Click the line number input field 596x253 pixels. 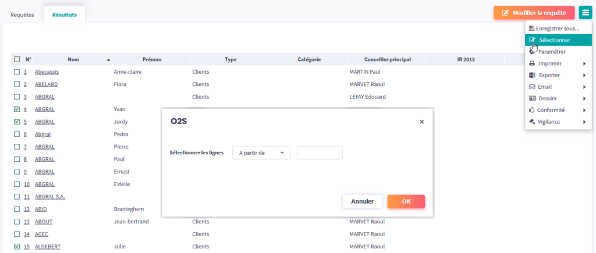320,153
